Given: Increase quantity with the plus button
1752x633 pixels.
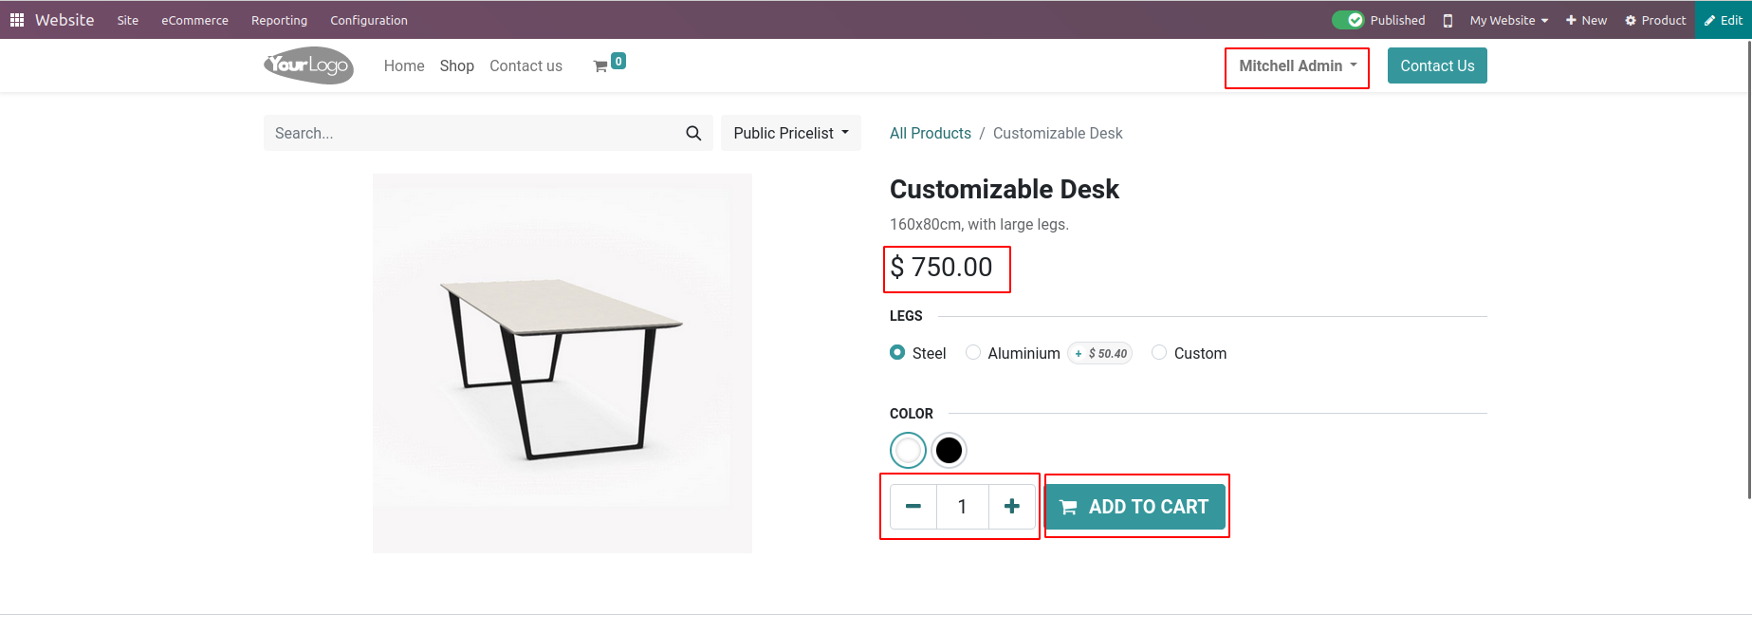Looking at the screenshot, I should [x=1012, y=507].
